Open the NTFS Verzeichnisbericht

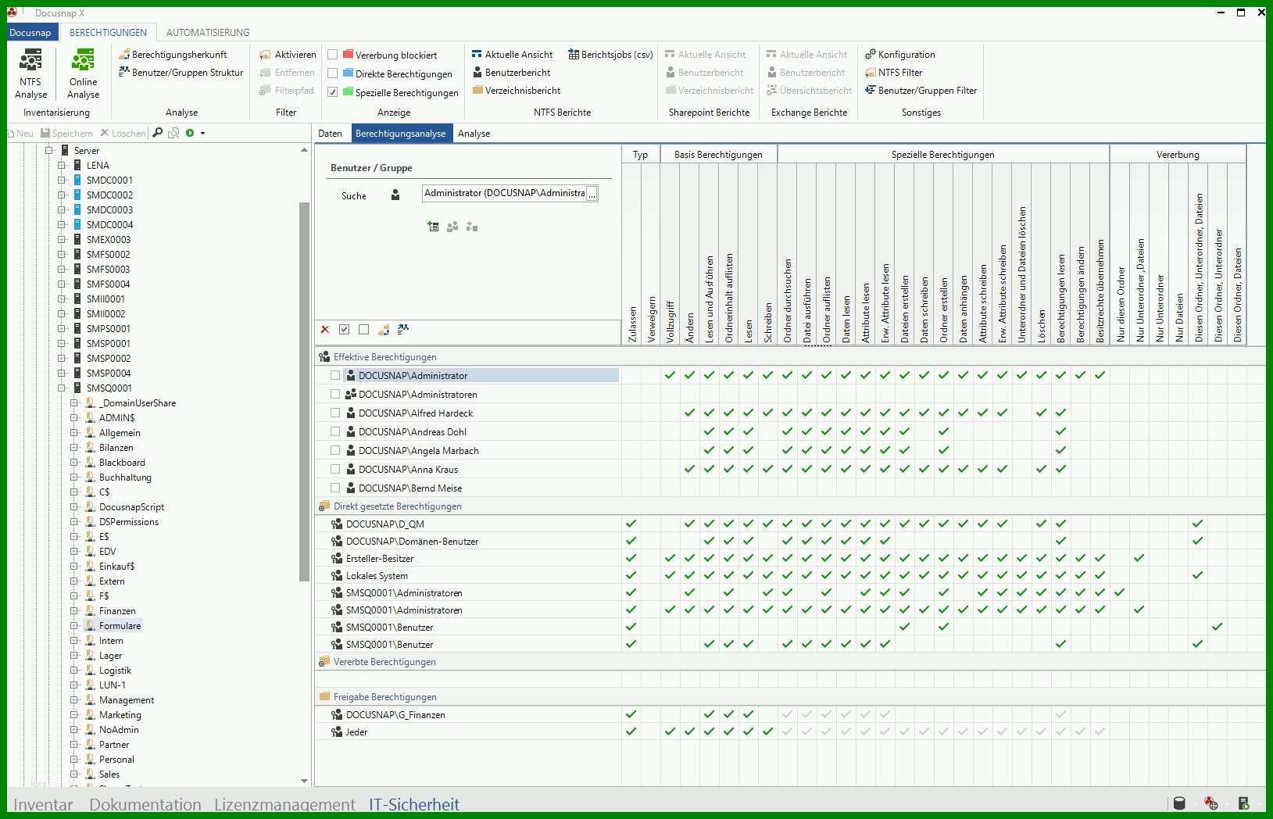pos(517,91)
